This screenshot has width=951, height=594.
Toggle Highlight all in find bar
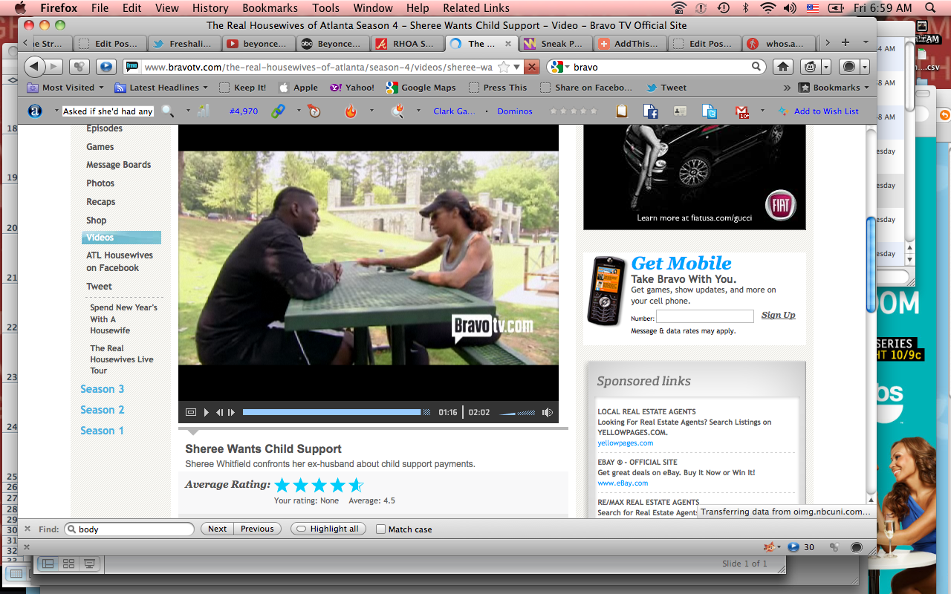tap(329, 529)
